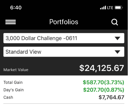Open the Standard View selector box
The width and height of the screenshot is (128, 106).
64,52
